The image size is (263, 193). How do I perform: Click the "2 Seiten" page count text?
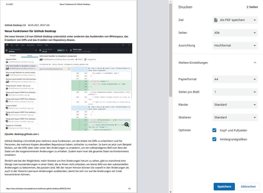click(252, 7)
